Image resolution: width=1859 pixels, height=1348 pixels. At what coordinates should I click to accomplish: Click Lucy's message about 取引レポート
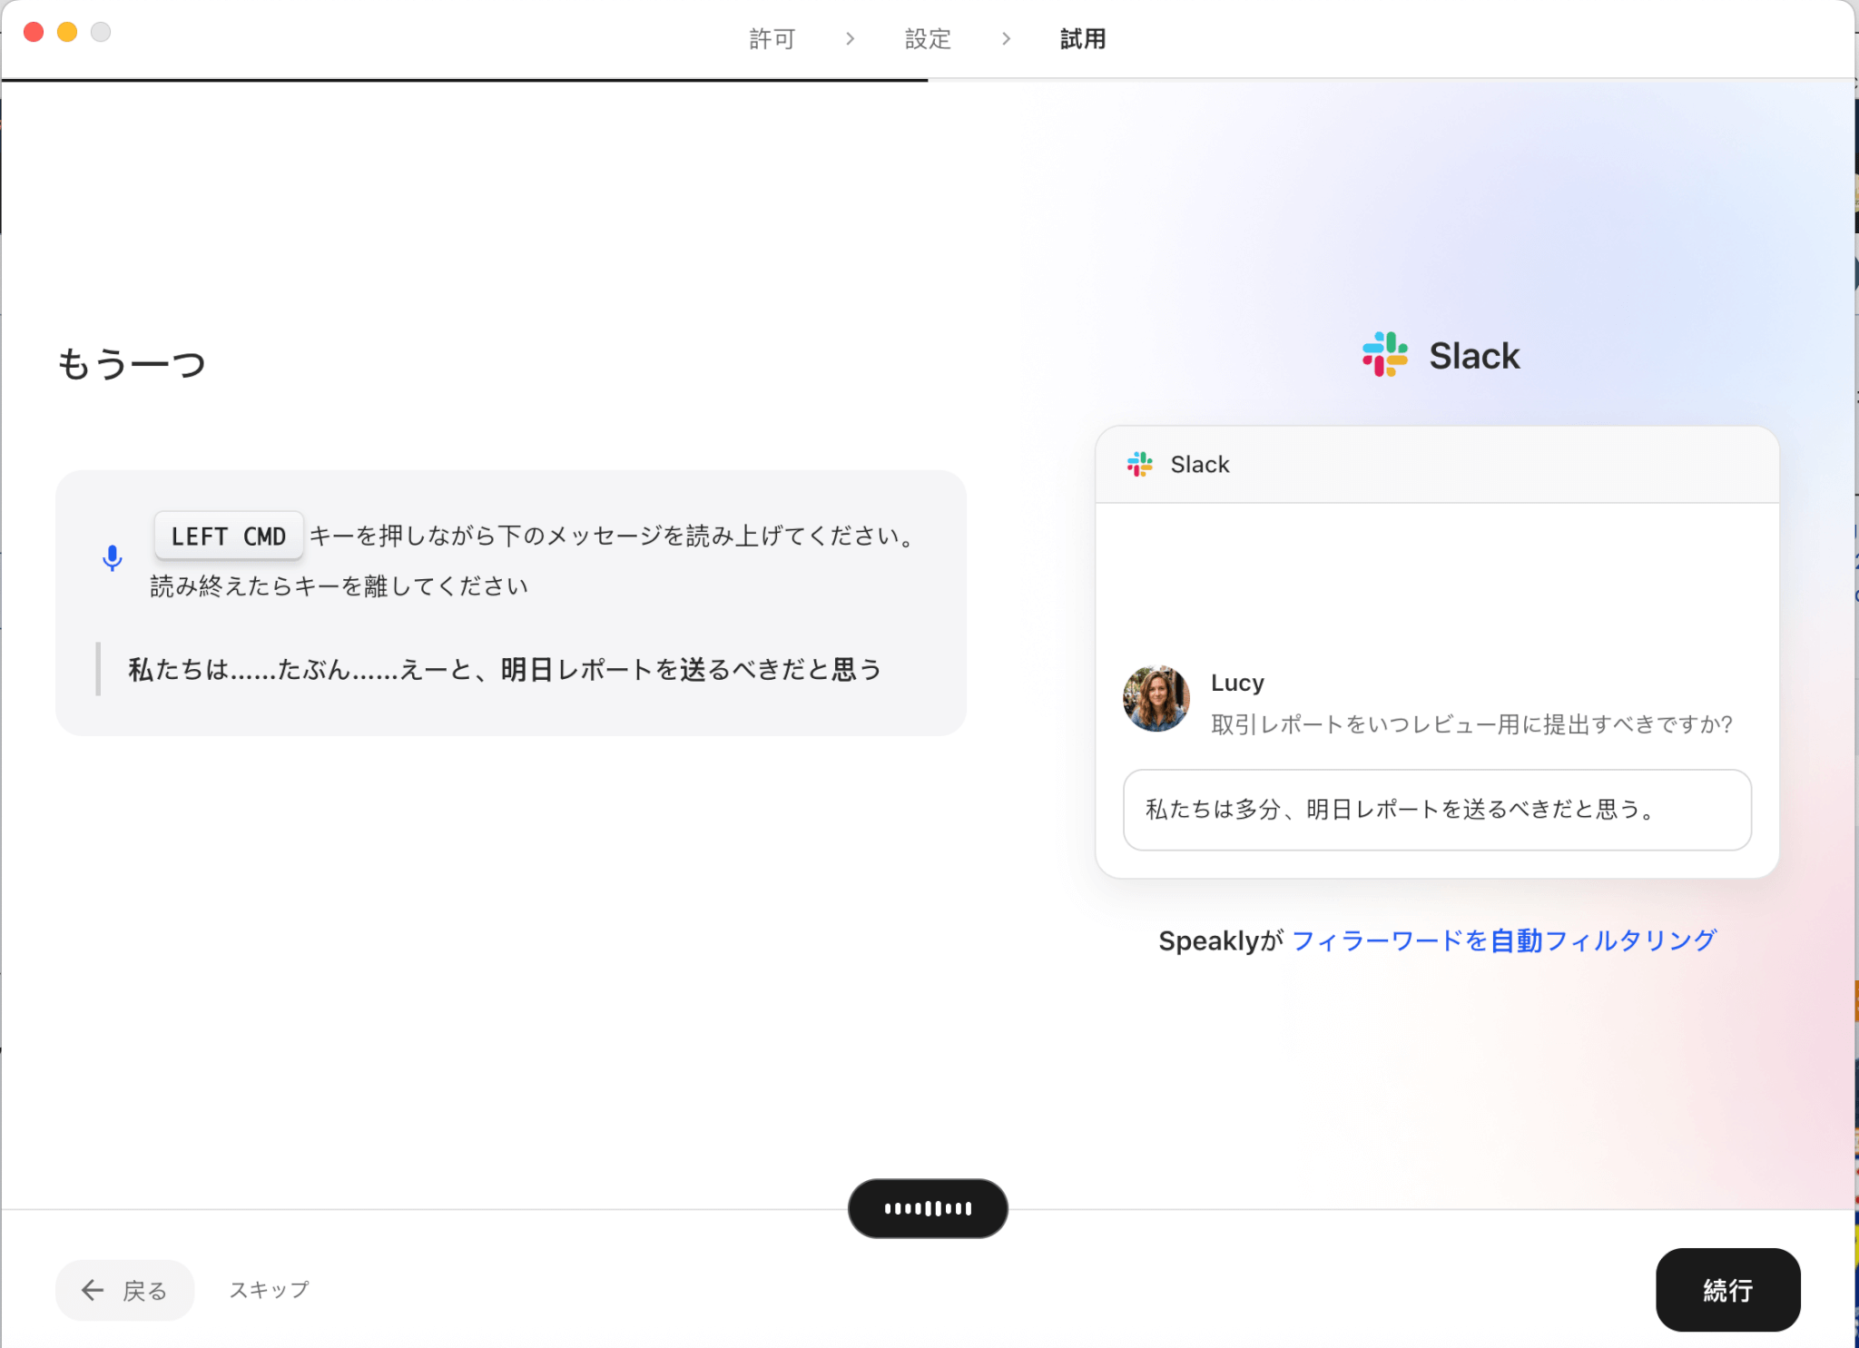(x=1471, y=724)
